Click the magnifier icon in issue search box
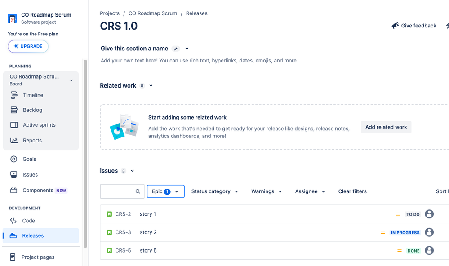The image size is (449, 266). [138, 191]
